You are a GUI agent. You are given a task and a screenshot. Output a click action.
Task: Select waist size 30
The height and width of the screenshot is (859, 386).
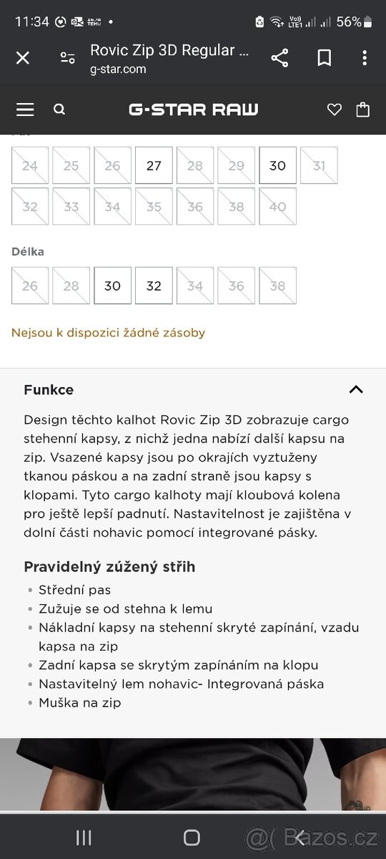tap(277, 165)
